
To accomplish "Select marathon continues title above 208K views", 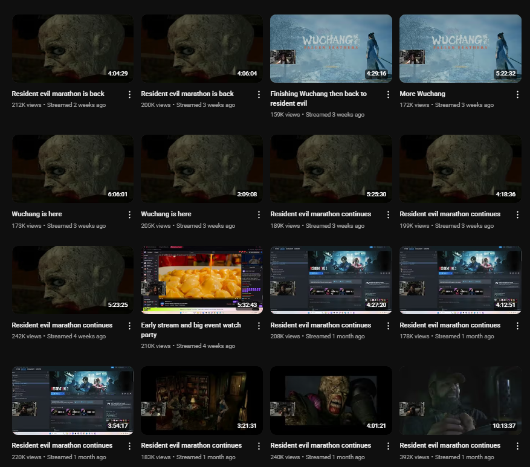I will (x=320, y=325).
